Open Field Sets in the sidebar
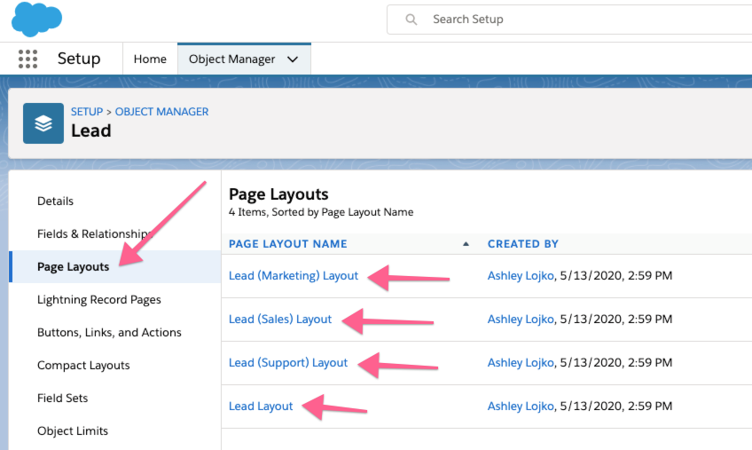This screenshot has height=450, width=752. (62, 399)
